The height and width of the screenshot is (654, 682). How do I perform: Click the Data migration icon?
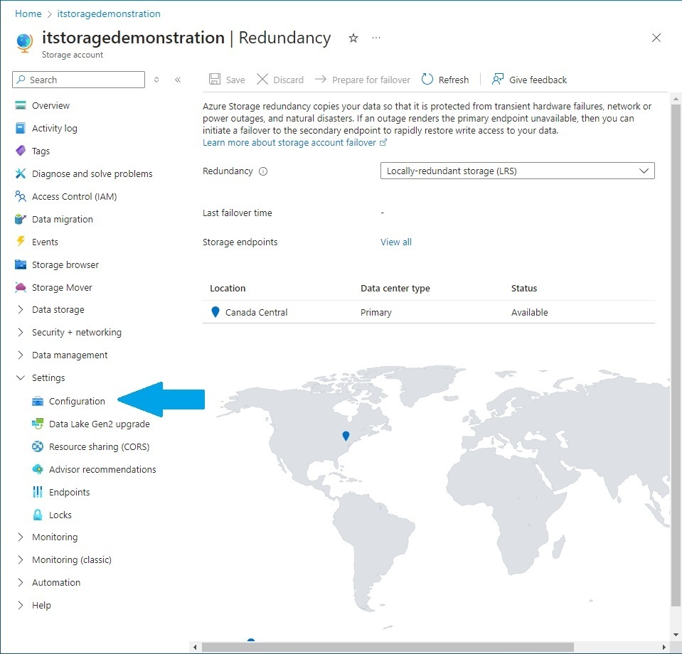[21, 219]
